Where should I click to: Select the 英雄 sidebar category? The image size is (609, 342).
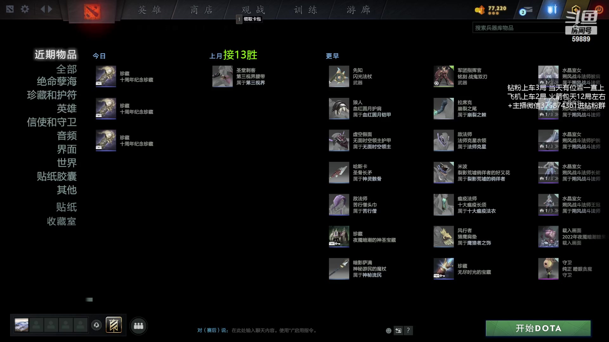(66, 109)
